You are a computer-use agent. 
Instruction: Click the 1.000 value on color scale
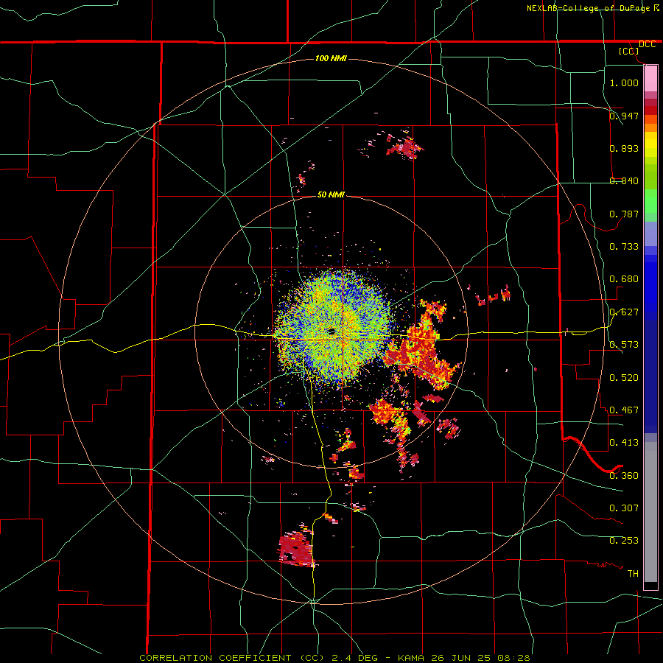click(x=624, y=83)
